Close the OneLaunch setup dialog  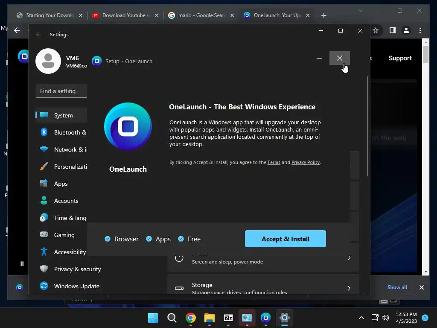(339, 58)
